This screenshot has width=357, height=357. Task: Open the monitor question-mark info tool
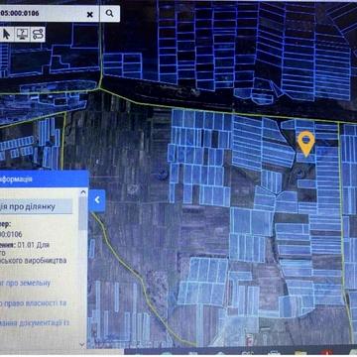point(22,34)
